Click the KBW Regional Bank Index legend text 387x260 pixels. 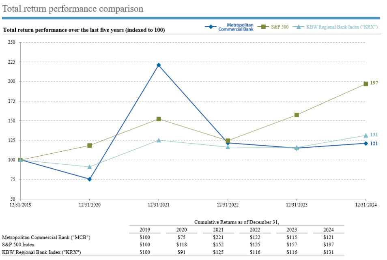click(342, 27)
